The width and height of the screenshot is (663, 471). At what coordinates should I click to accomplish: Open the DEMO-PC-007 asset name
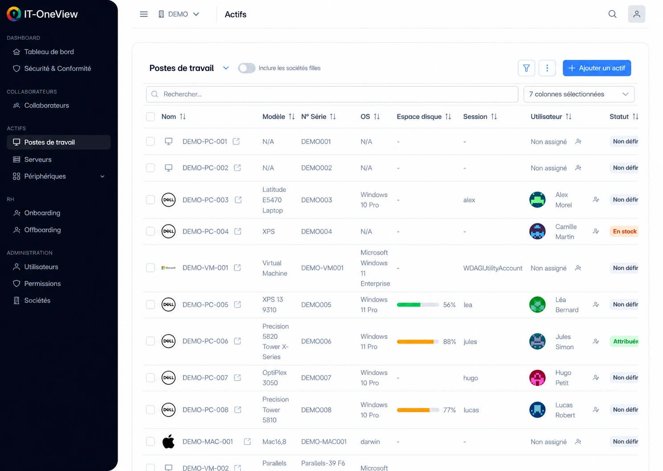pyautogui.click(x=205, y=377)
